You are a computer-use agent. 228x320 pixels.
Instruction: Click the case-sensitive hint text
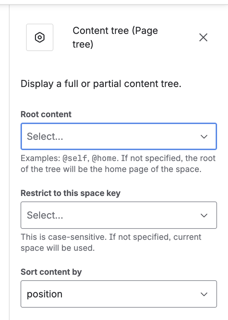111,242
